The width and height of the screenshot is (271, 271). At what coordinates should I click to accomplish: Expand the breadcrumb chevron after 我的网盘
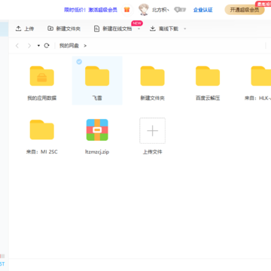coord(85,46)
